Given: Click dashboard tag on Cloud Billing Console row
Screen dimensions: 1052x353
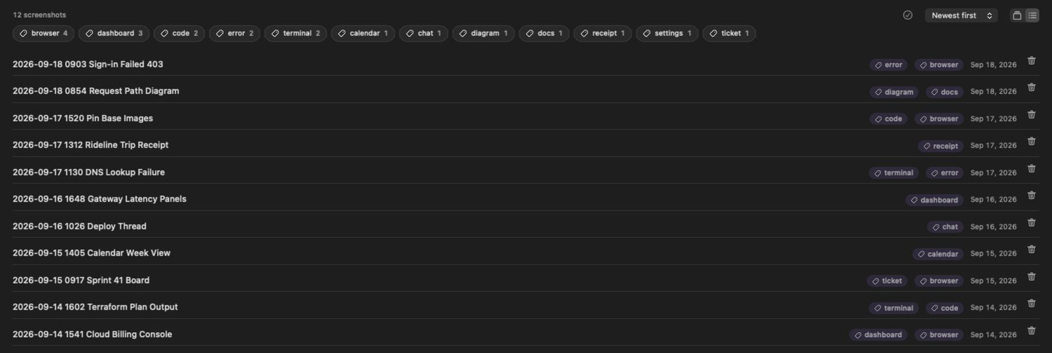Looking at the screenshot, I should [878, 335].
